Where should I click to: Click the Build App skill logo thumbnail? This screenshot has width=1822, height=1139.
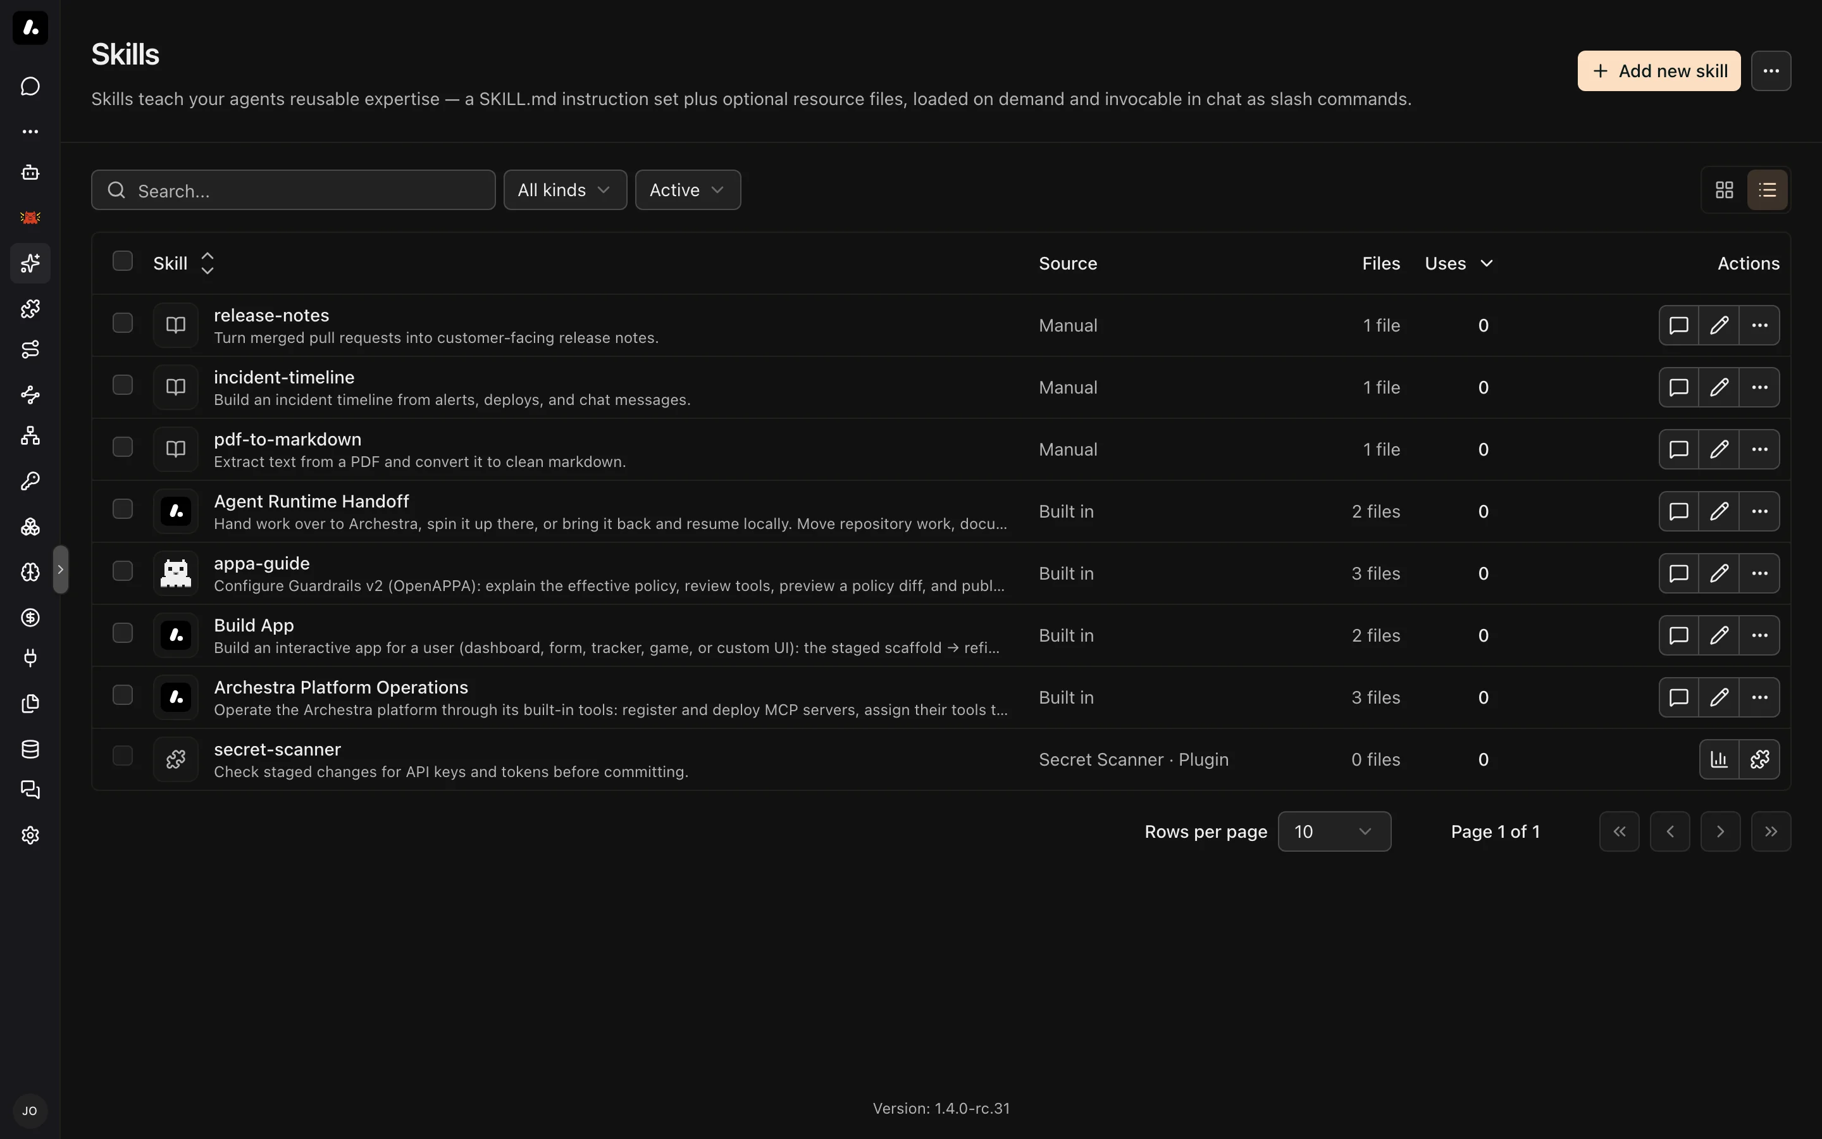(176, 636)
